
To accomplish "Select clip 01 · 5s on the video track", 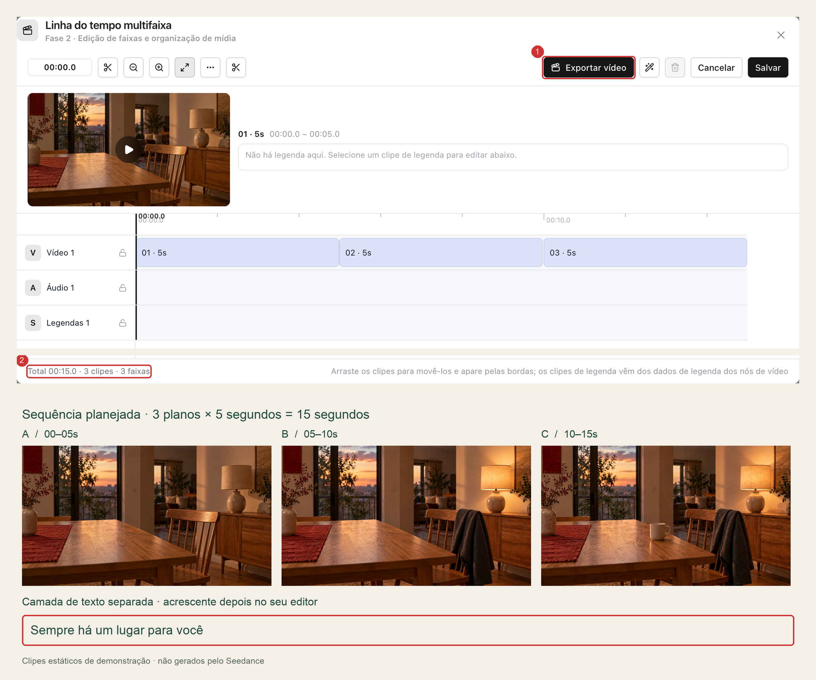I will coord(238,253).
